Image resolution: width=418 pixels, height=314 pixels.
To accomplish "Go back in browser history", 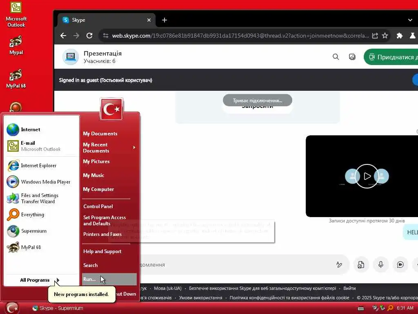I will (x=63, y=36).
